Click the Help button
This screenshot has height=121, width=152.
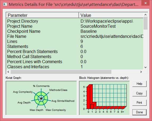[140, 84]
